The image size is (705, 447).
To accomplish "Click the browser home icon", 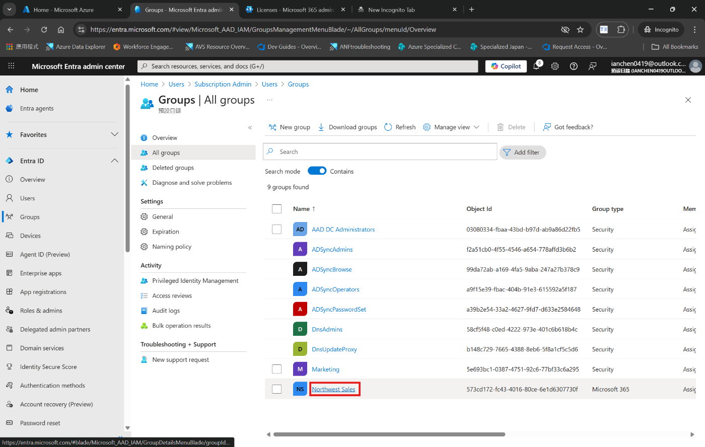I will click(x=61, y=30).
